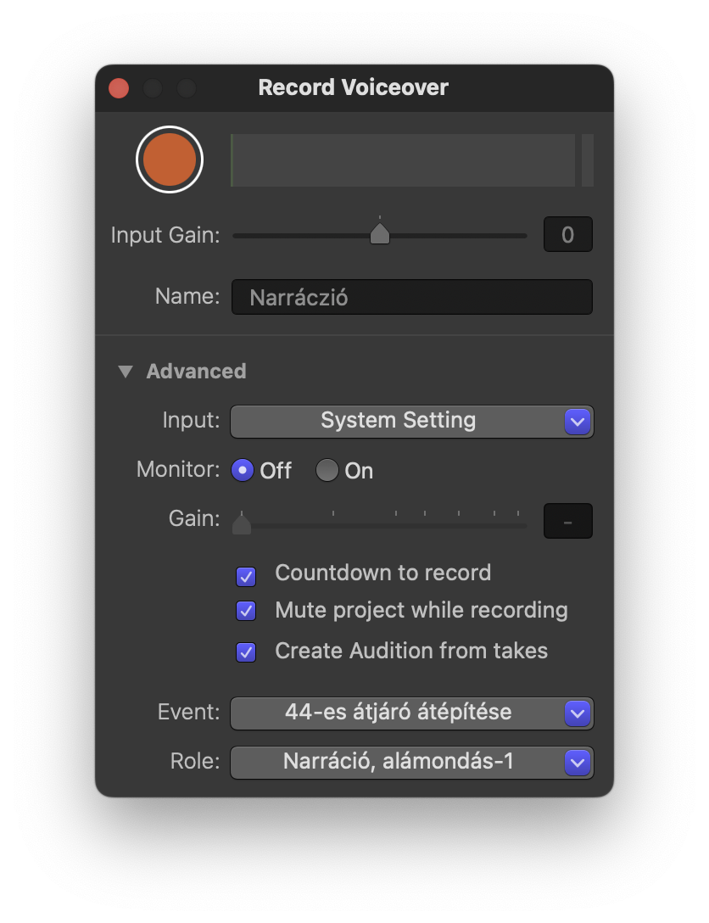Toggle Create Audition from takes checkbox
Image resolution: width=709 pixels, height=923 pixels.
click(246, 652)
